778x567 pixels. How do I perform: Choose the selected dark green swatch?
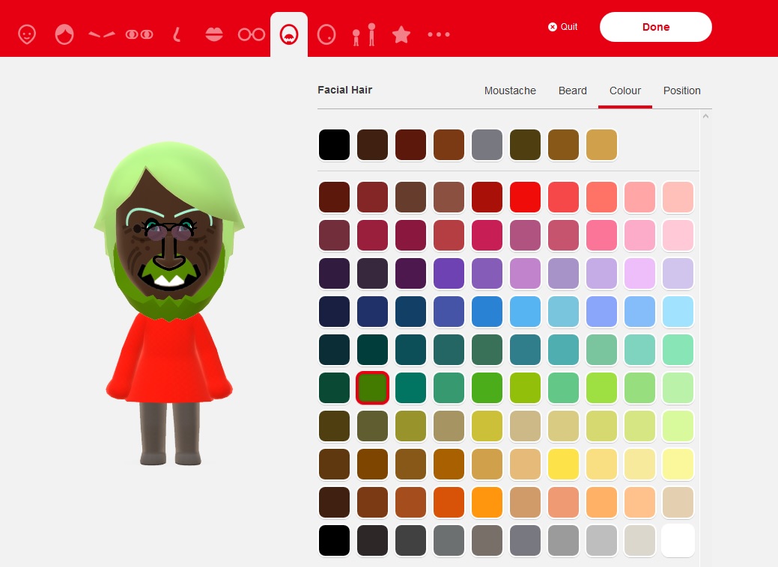pos(372,387)
